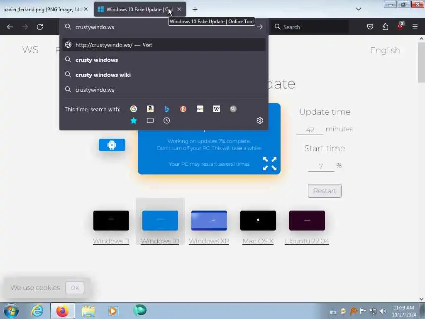Visit http://crustywindo.ws/ suggestion
The height and width of the screenshot is (319, 425).
pyautogui.click(x=164, y=45)
